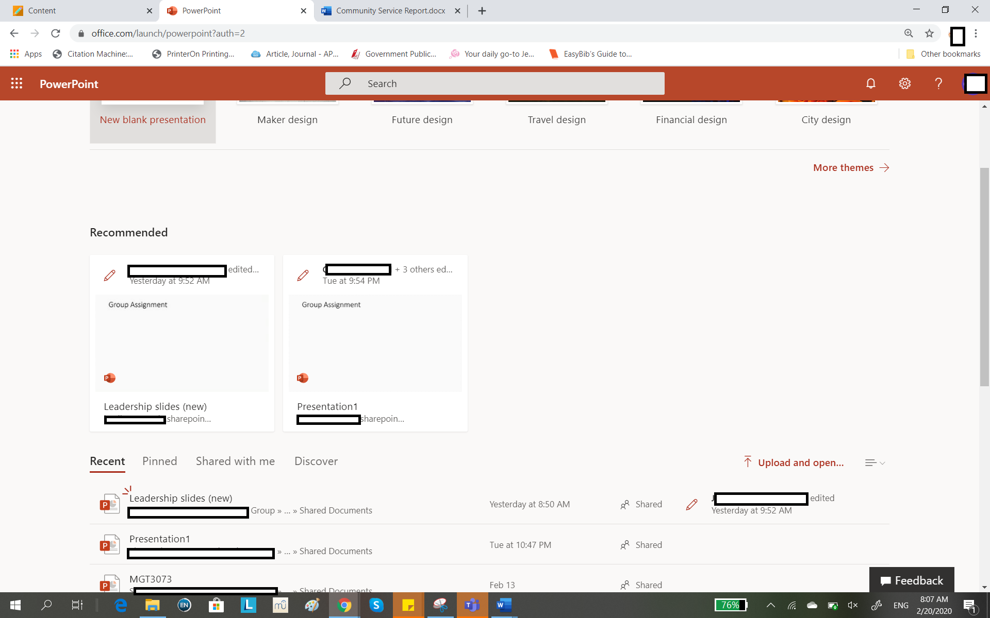The image size is (990, 618).
Task: Click the browser zoom magnifier icon
Action: pyautogui.click(x=909, y=33)
